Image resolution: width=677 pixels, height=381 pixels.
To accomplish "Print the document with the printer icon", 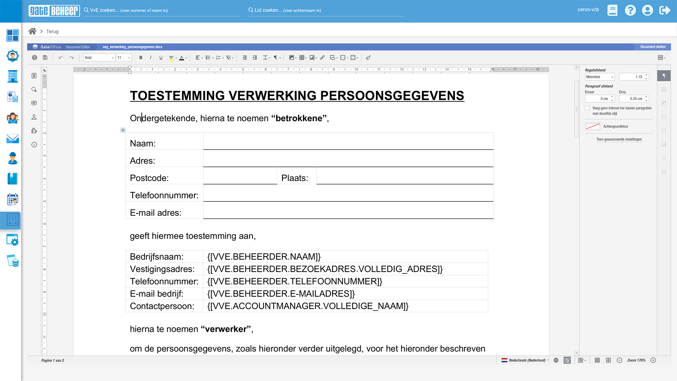I will (34, 58).
